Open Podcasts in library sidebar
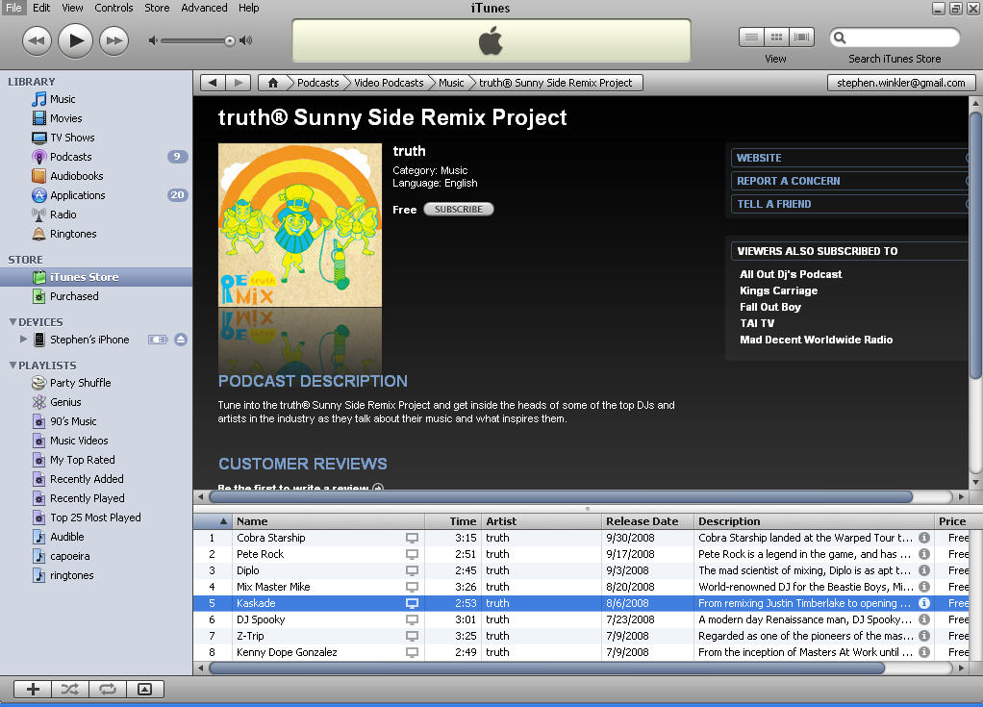This screenshot has height=707, width=983. [71, 157]
